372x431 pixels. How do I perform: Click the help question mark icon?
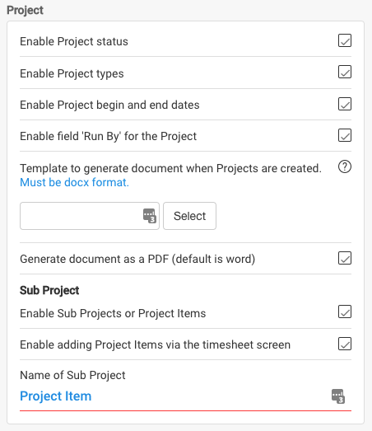[345, 166]
